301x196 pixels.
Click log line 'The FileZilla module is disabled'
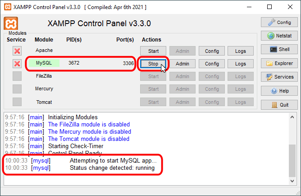[x=89, y=125]
